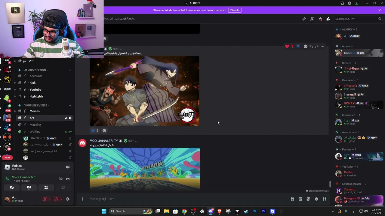Open audio output options dropdown

[x=61, y=199]
